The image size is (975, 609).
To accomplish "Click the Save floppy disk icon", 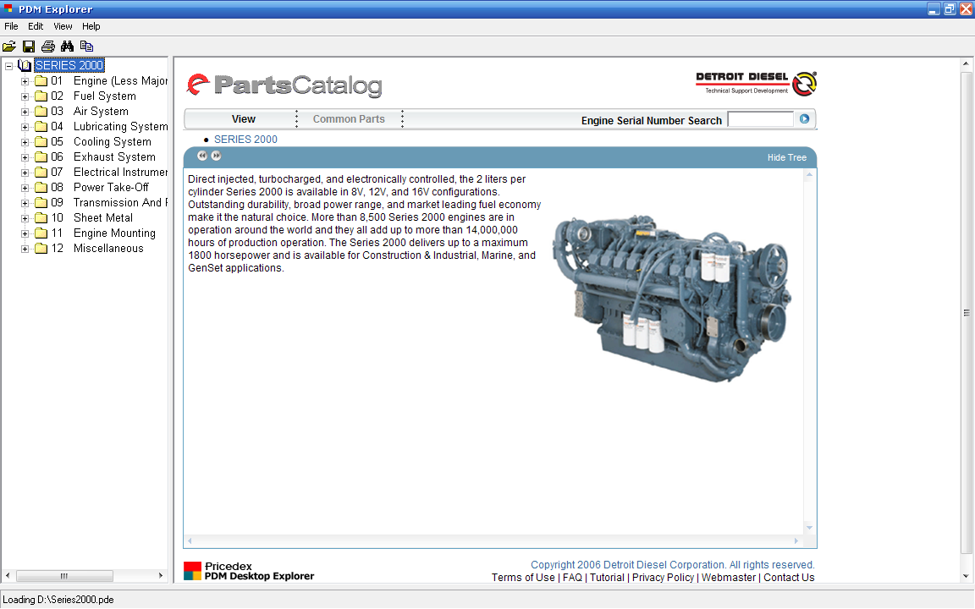I will tap(29, 47).
